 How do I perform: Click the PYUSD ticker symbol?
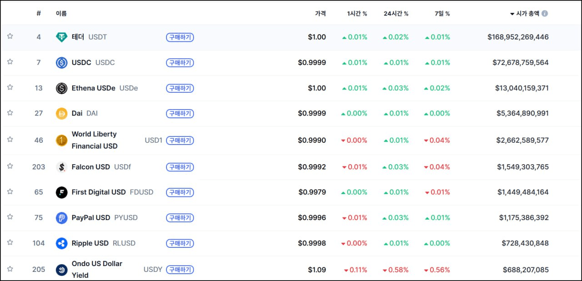(x=126, y=218)
